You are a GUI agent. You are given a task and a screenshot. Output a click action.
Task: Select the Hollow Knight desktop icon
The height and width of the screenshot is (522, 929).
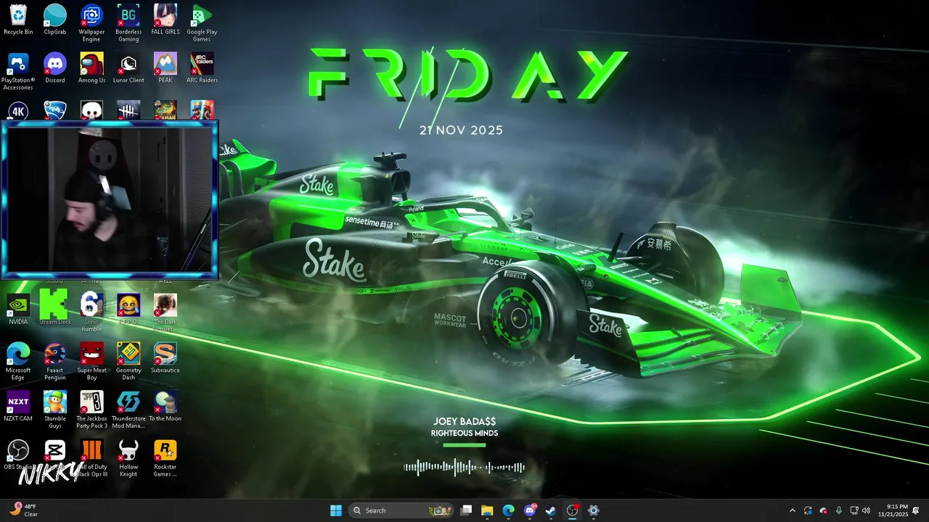(128, 459)
